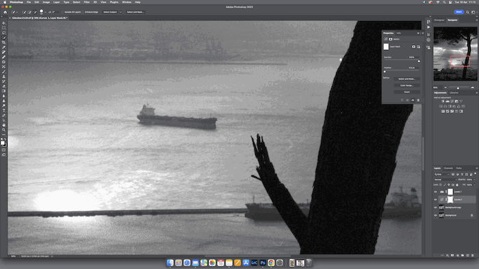Click Select and Mask in options bar
Viewport: 479px width, 269px height.
pyautogui.click(x=135, y=12)
